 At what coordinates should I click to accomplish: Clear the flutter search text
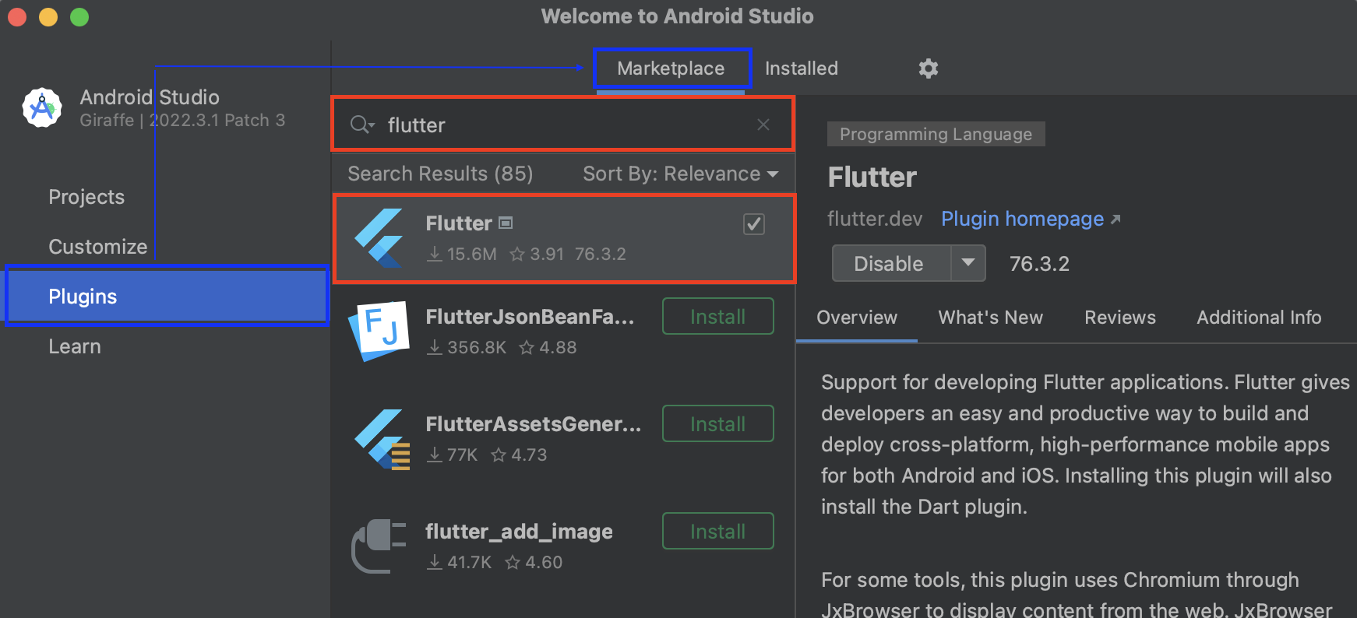(763, 125)
